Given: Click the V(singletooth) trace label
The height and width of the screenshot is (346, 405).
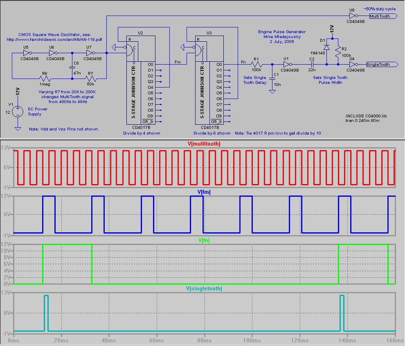Looking at the screenshot, I should click(x=204, y=288).
